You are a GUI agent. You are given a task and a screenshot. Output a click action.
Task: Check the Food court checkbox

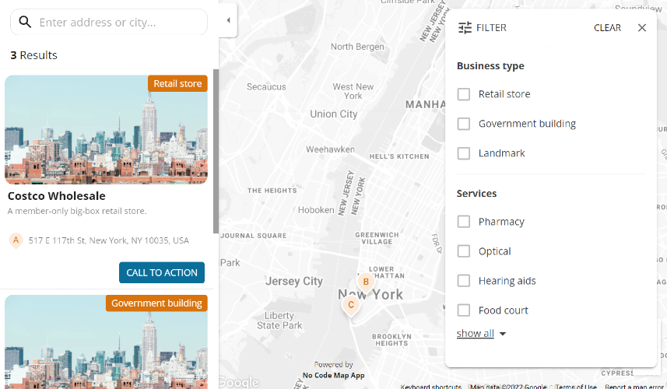coord(464,310)
